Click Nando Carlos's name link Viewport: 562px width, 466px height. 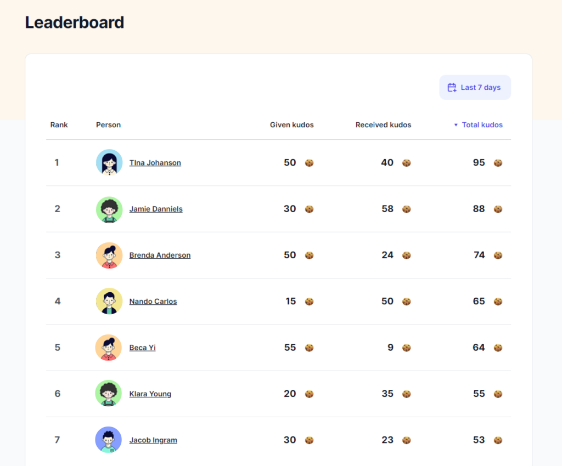[x=153, y=302]
